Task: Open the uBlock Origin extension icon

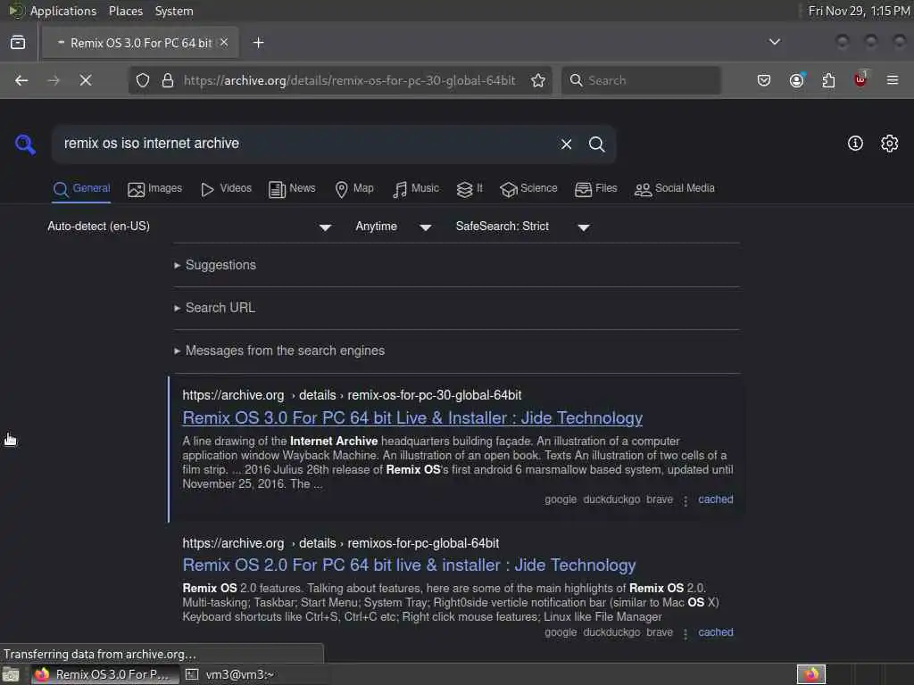Action: (860, 79)
